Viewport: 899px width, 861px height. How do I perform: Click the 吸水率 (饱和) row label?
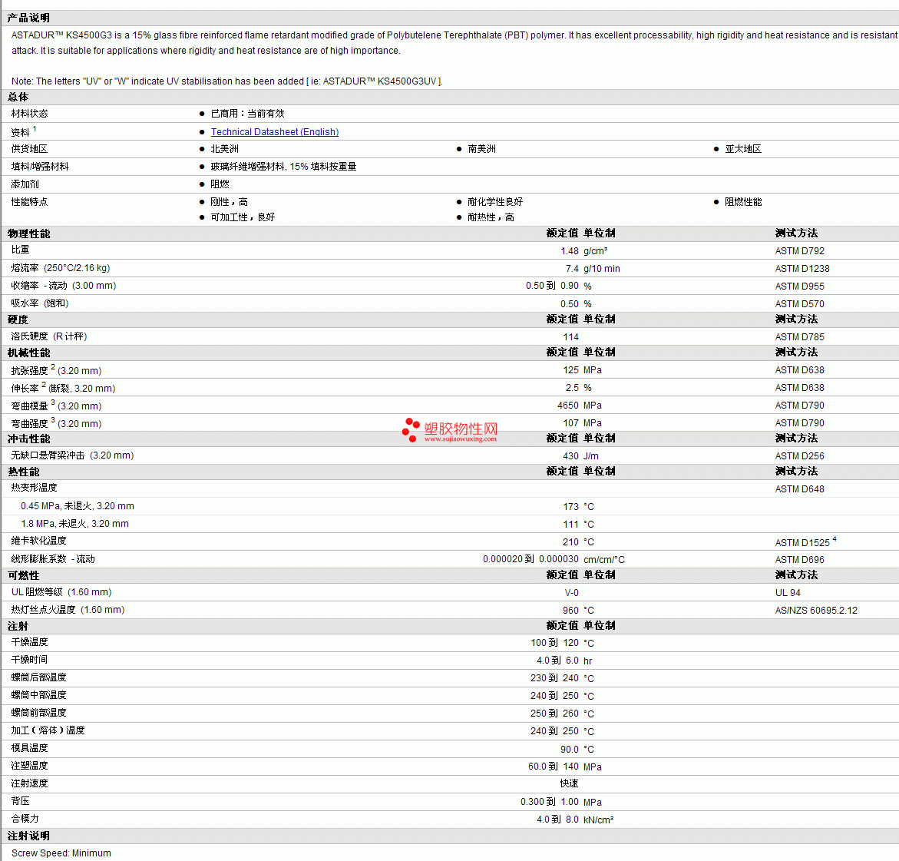40,303
